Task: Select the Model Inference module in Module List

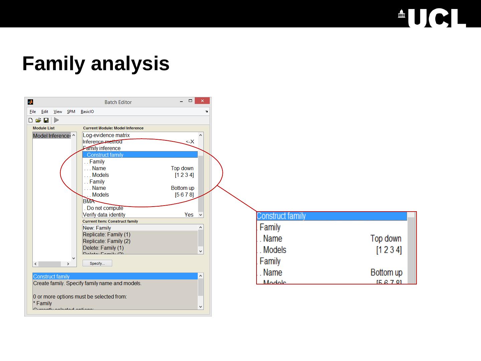Action: click(52, 136)
